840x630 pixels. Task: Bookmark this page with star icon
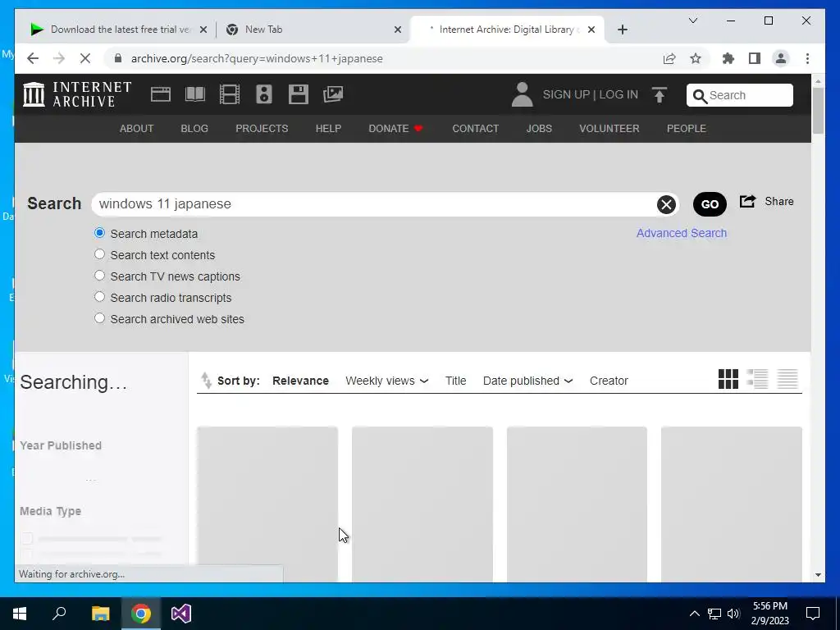(696, 58)
